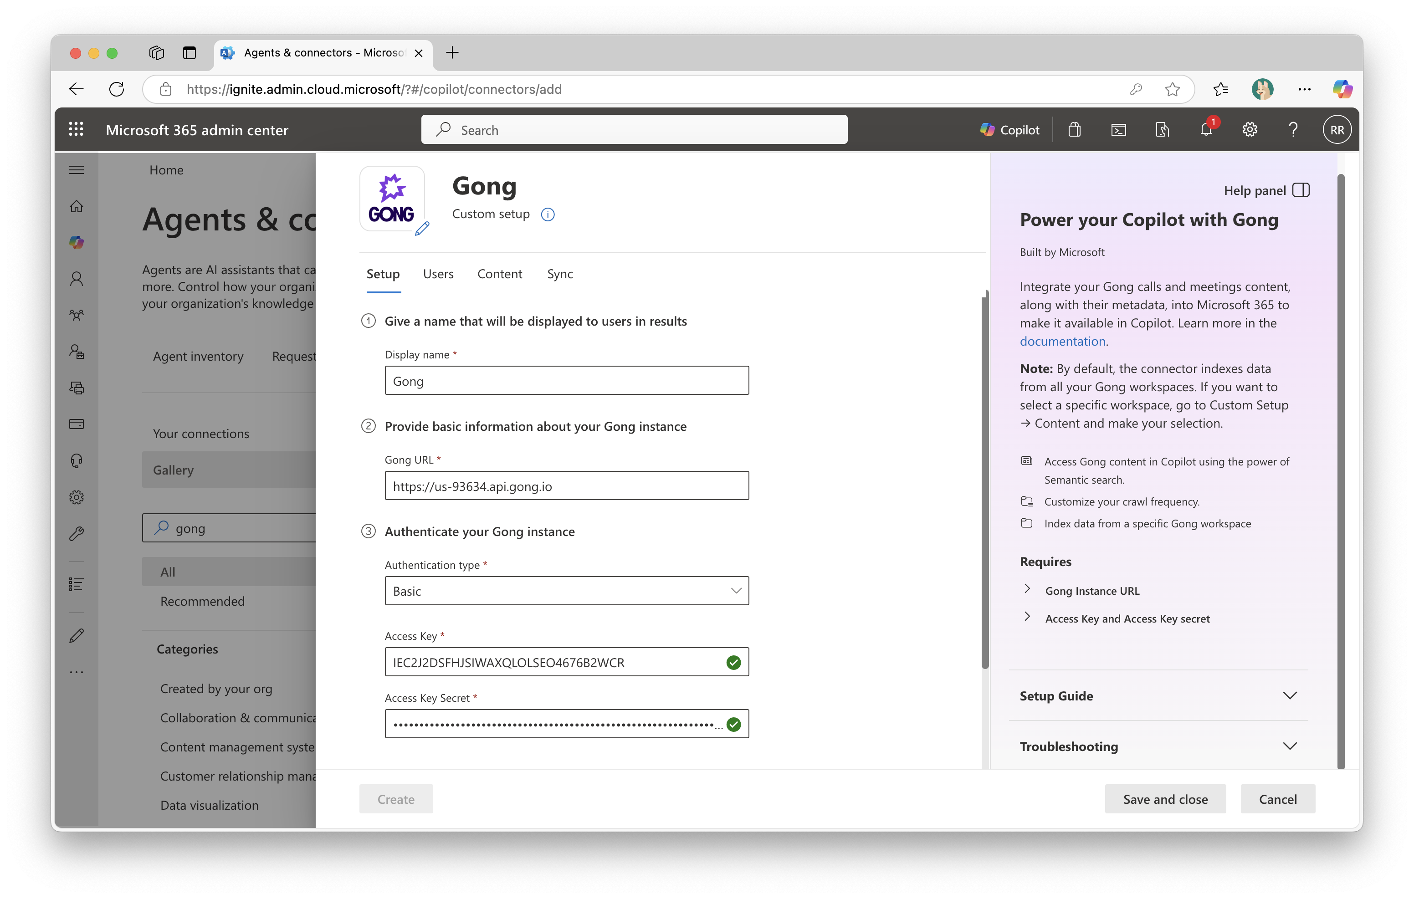Open a new browser tab
The width and height of the screenshot is (1414, 899).
coord(452,53)
